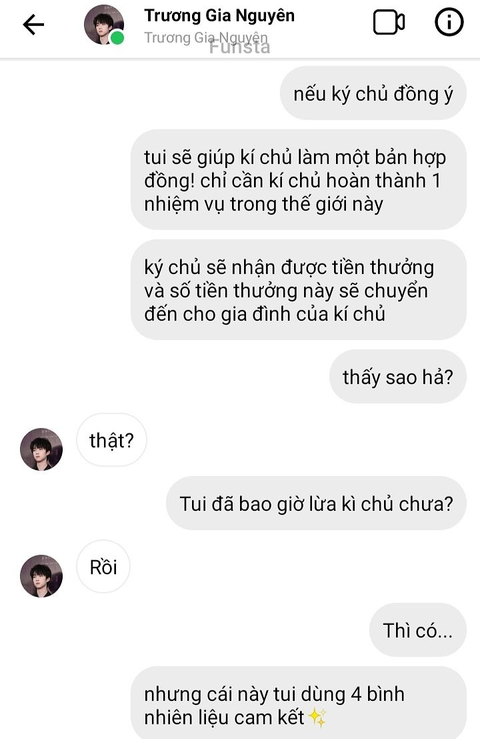
Task: Click the sparkles emoji in last message
Action: coord(317,718)
